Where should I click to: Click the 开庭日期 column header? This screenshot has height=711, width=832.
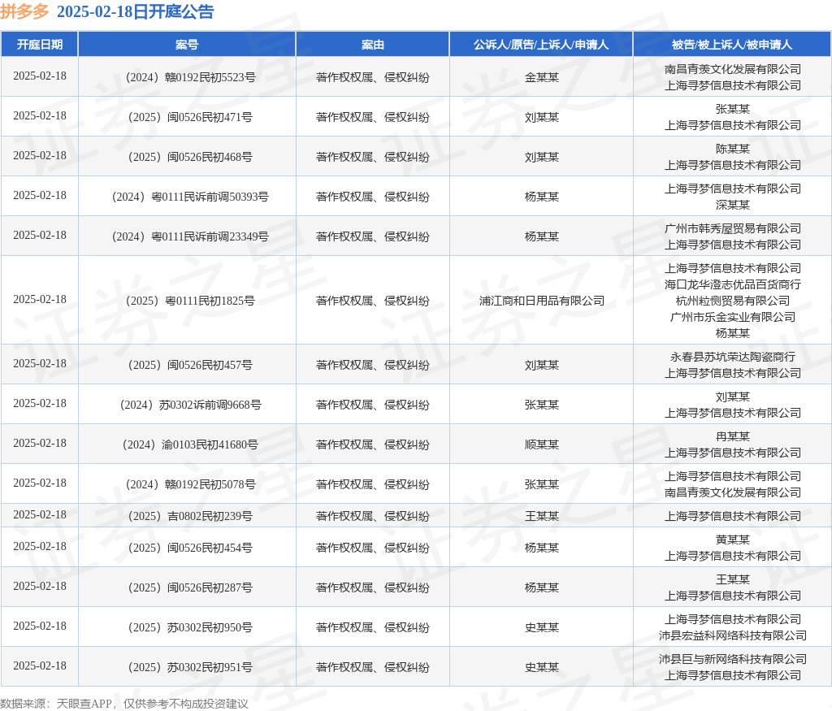click(x=40, y=45)
